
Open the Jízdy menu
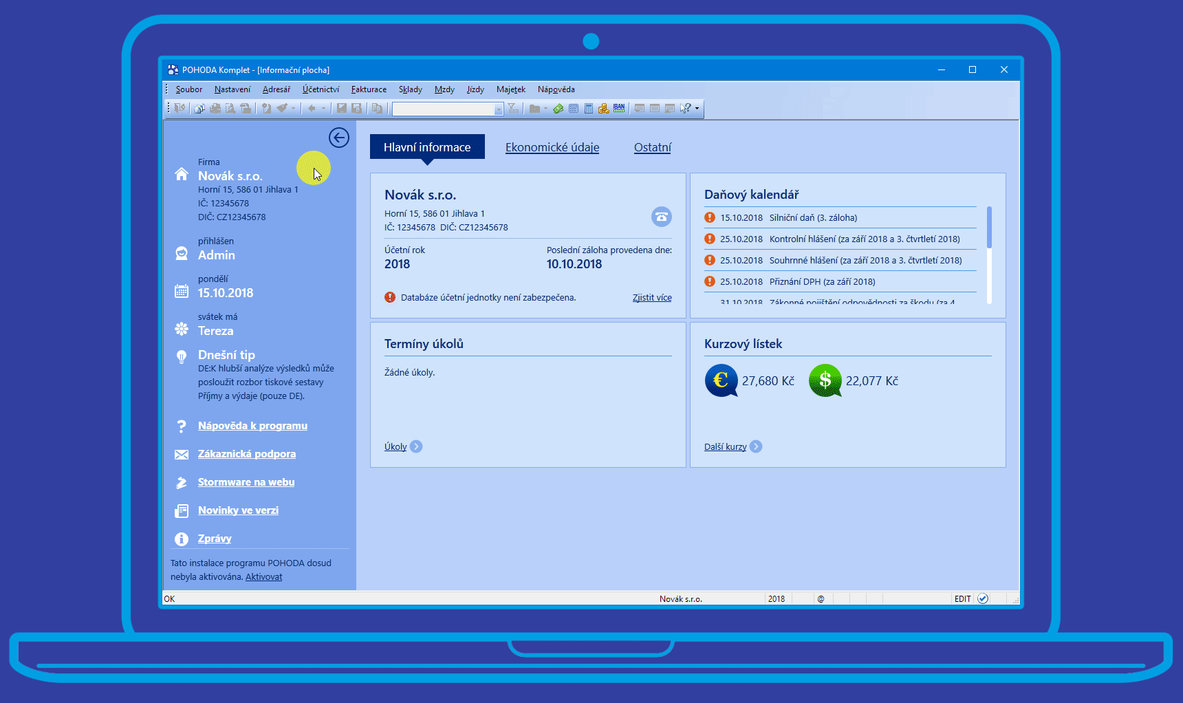tap(475, 89)
